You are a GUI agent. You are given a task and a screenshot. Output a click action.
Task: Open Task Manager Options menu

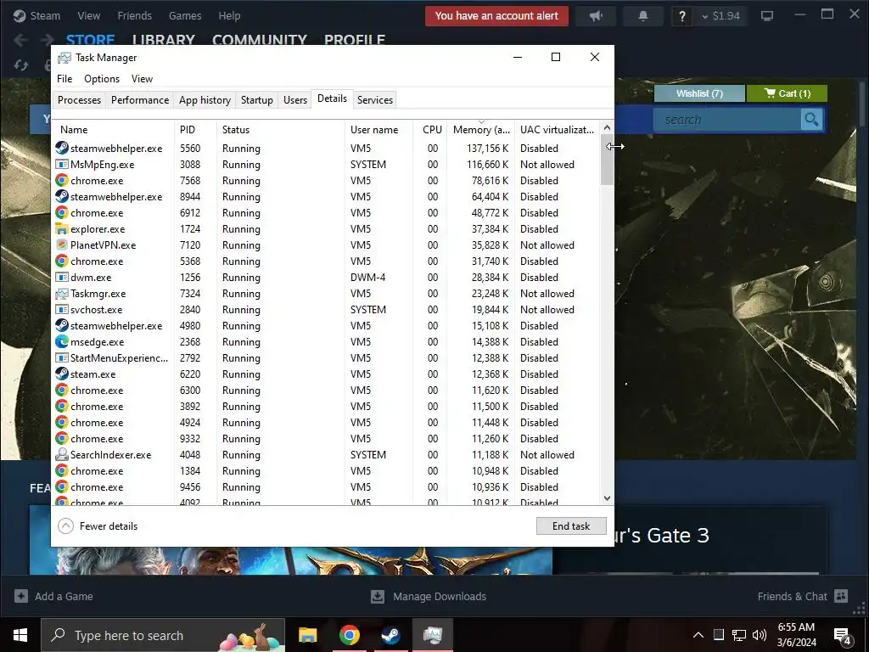pyautogui.click(x=102, y=79)
